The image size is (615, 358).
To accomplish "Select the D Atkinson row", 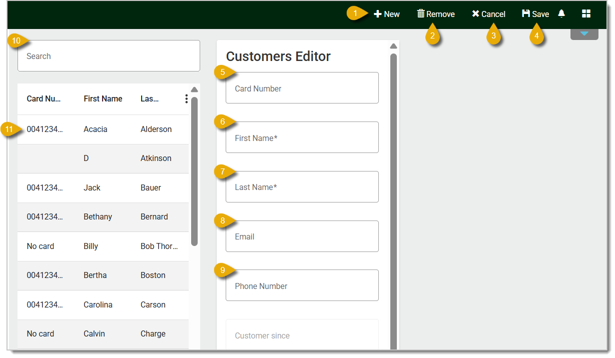I will [x=103, y=158].
